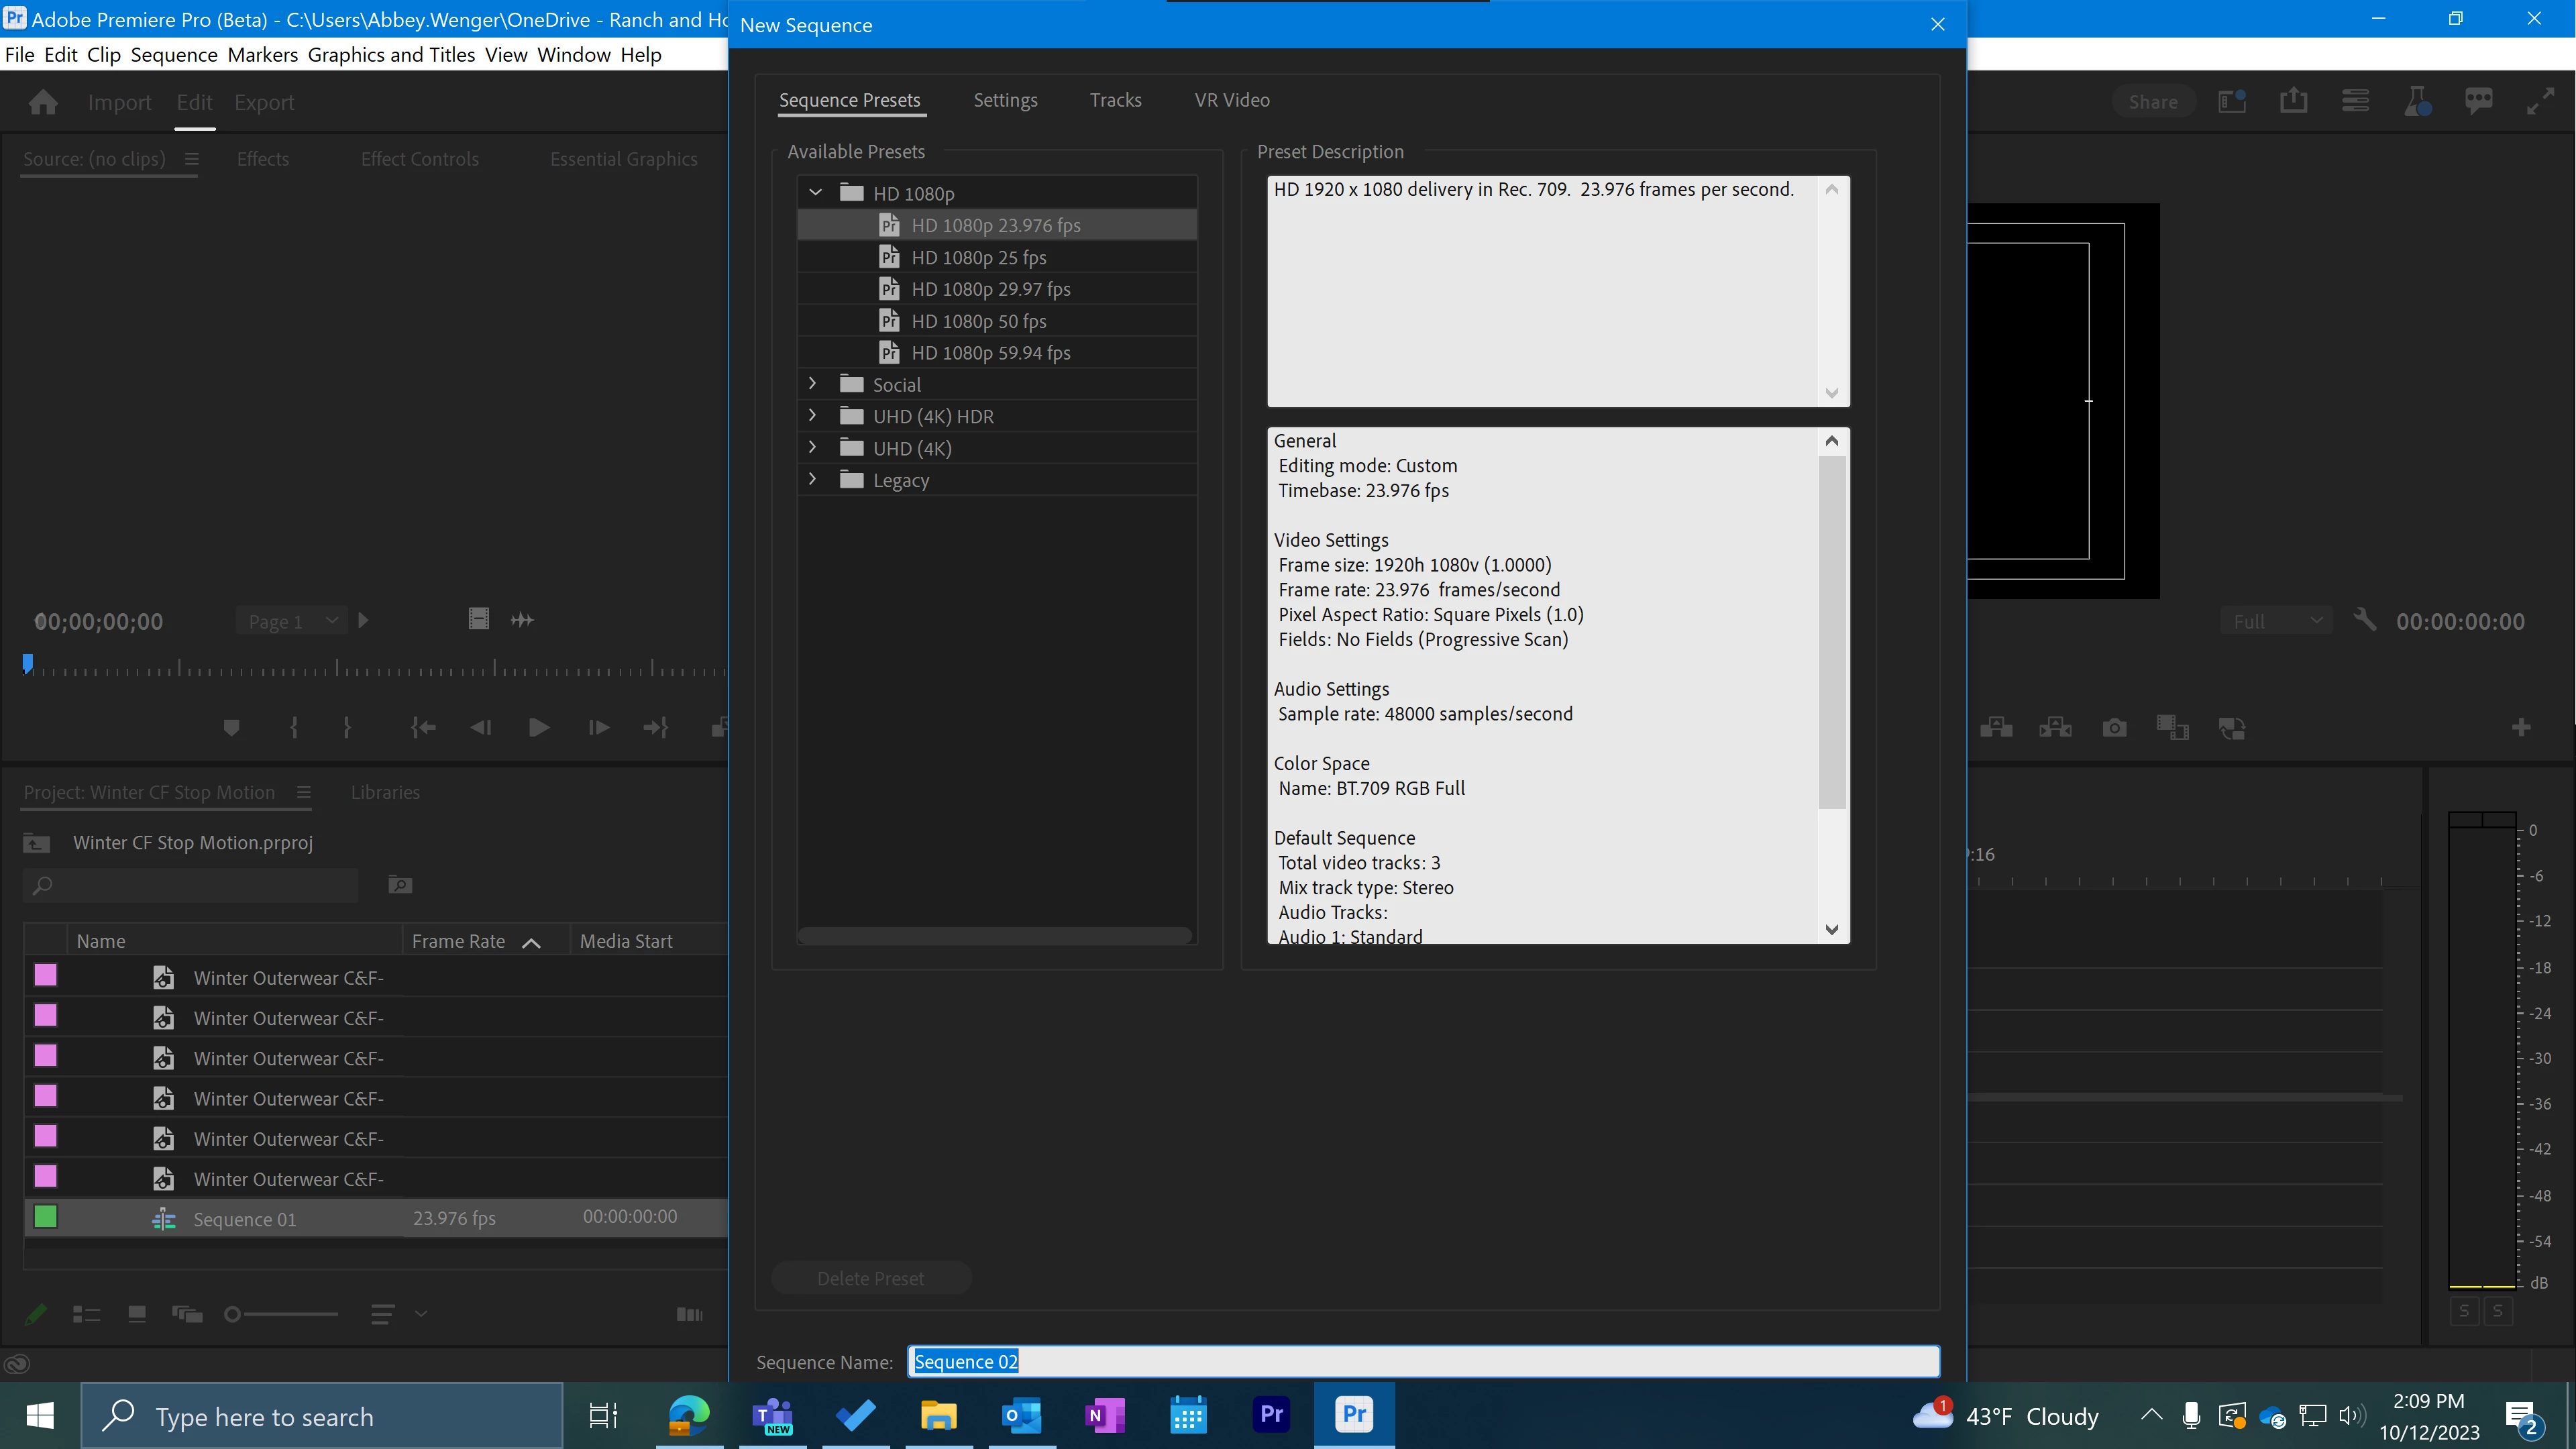
Task: Open the Sequence menu
Action: click(174, 55)
